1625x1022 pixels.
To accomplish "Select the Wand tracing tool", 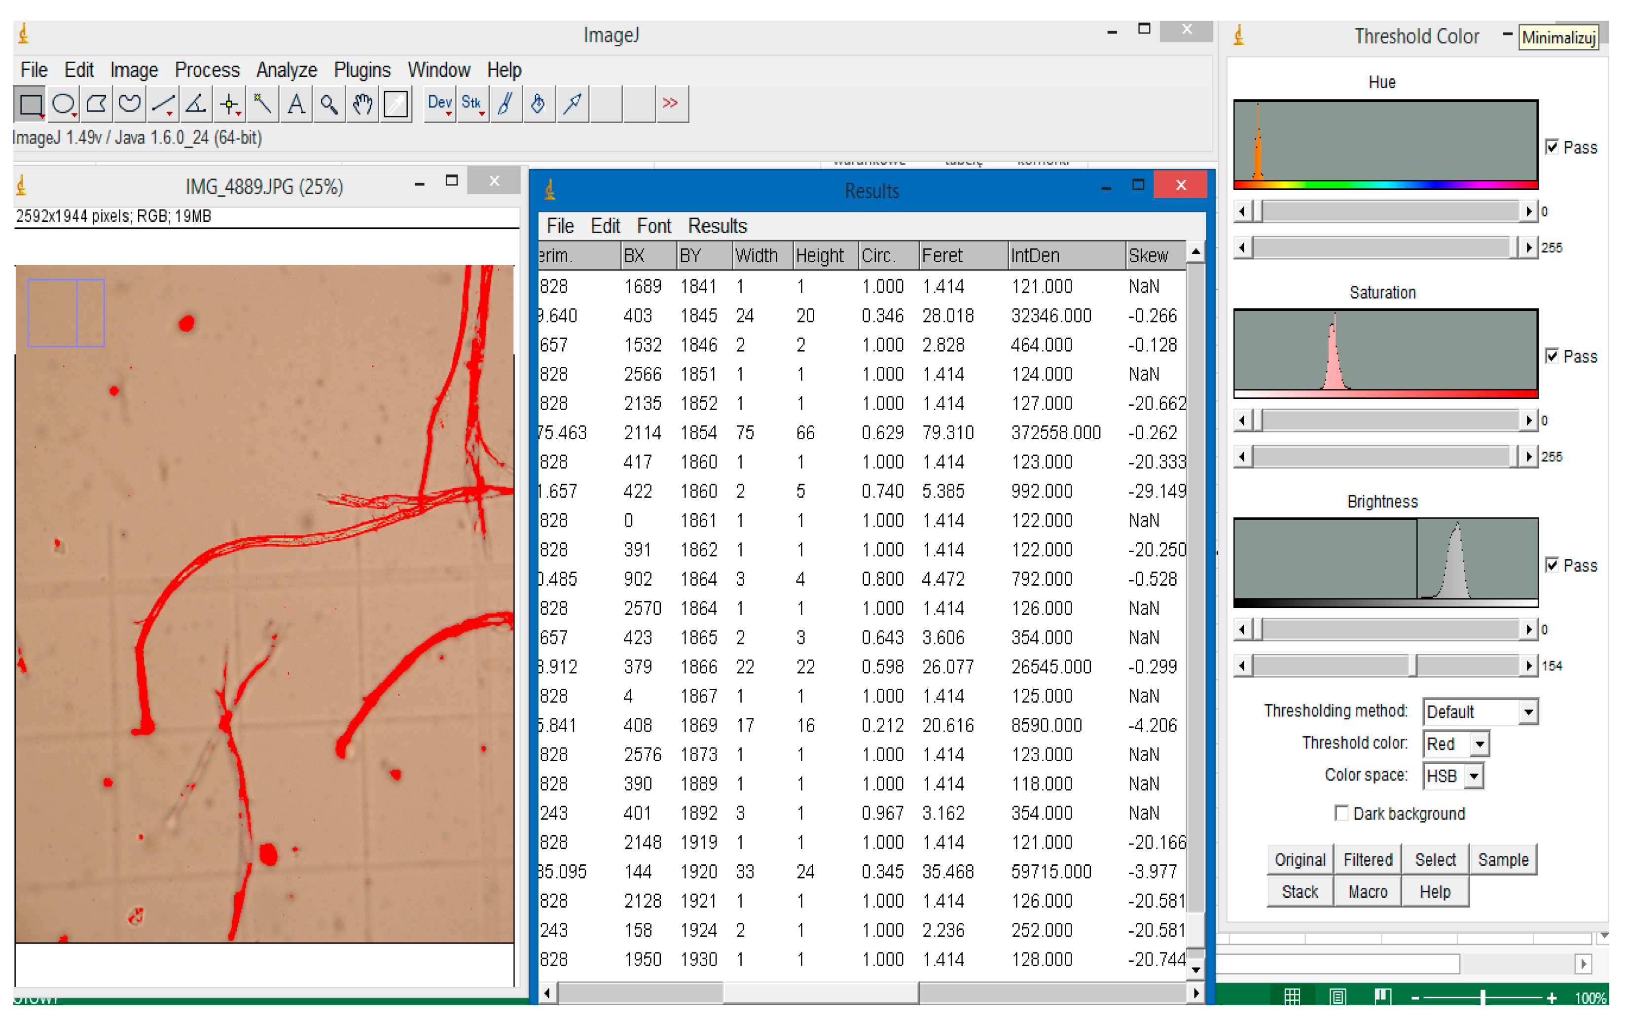I will [262, 105].
